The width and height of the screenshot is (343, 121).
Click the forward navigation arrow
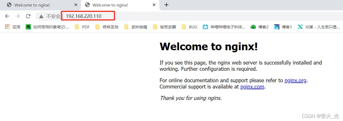(18, 16)
